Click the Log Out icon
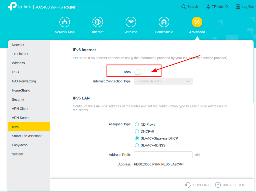The height and width of the screenshot is (192, 256). (238, 7)
